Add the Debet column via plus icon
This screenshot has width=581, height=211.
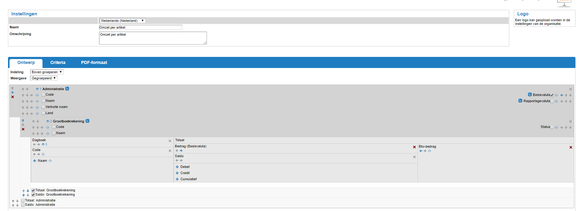[177, 167]
